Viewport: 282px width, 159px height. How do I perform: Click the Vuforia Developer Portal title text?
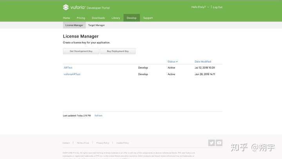[x=90, y=7]
